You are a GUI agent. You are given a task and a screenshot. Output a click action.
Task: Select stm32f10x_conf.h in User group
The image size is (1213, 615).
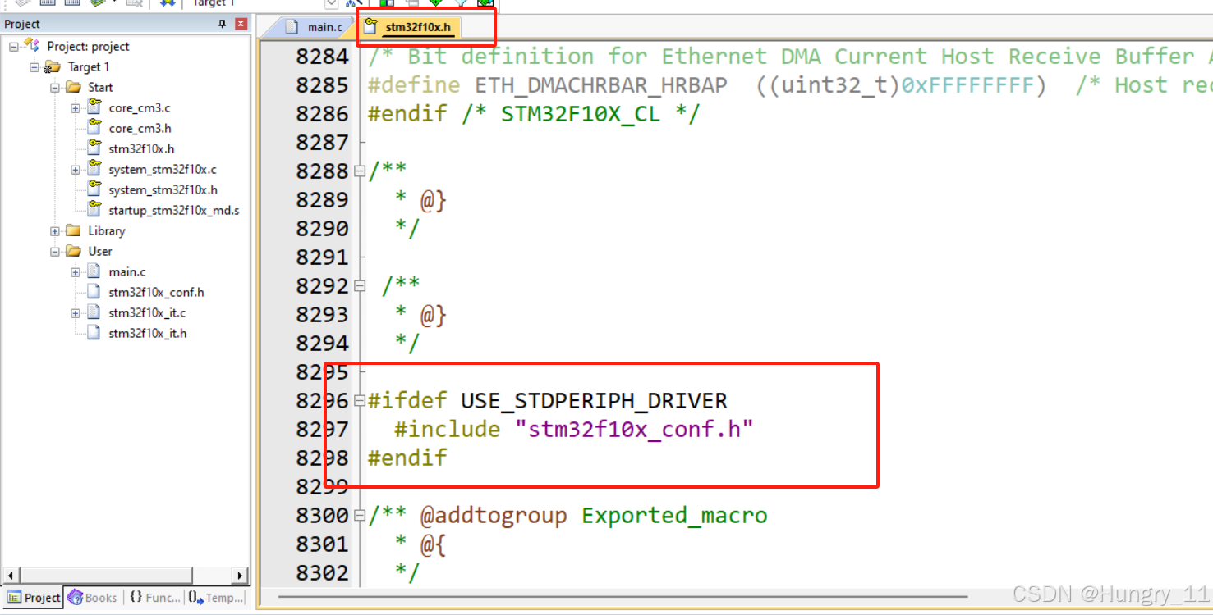tap(156, 292)
